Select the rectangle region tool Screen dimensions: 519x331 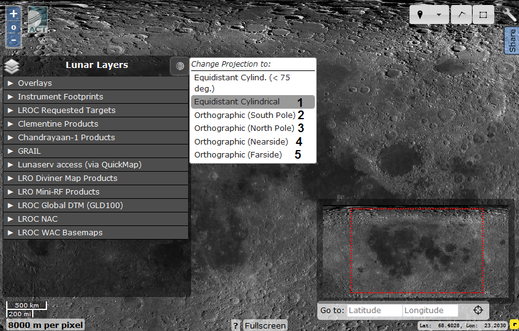[x=483, y=15]
